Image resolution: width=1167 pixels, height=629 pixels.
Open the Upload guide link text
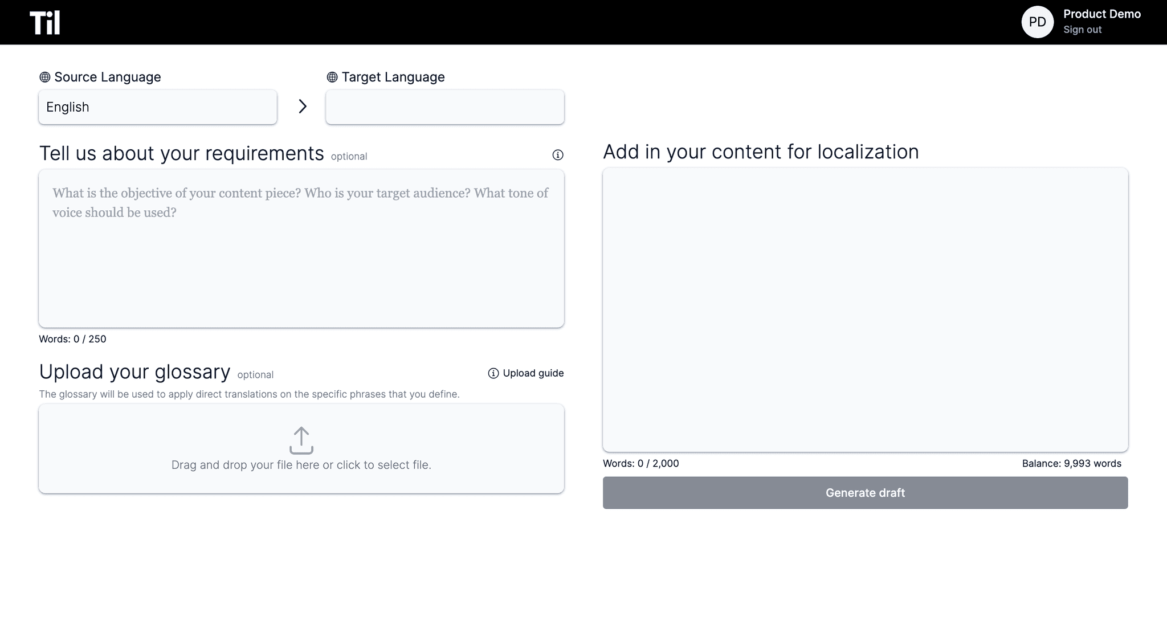[533, 373]
